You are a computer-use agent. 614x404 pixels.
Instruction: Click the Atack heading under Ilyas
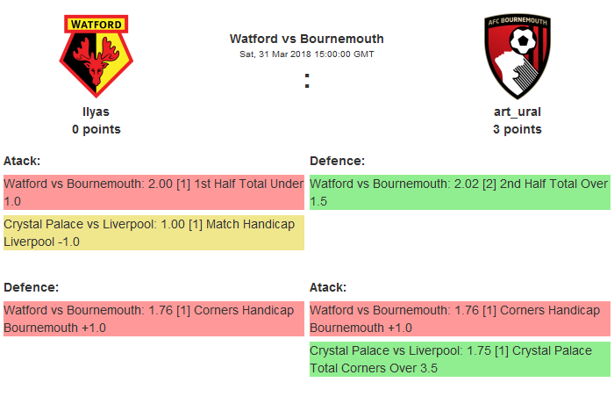point(22,161)
